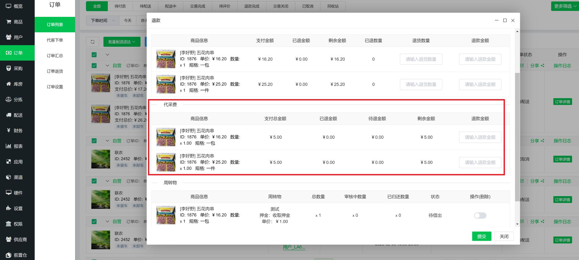This screenshot has height=260, width=579.
Task: Open 供应商 suppliers in sidebar
Action: (x=17, y=240)
